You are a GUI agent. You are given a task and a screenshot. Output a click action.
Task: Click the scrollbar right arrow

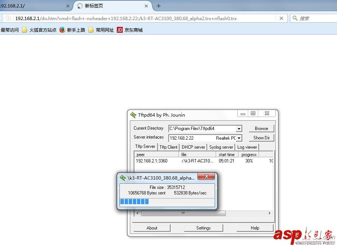click(269, 213)
